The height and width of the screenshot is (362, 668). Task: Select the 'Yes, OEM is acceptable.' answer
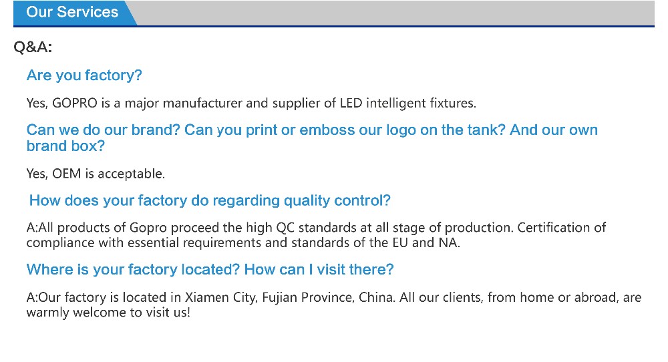tap(96, 174)
